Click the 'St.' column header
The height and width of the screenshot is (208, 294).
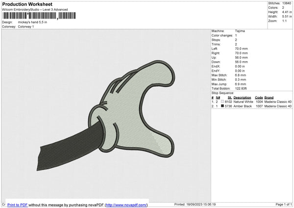[x=230, y=98]
